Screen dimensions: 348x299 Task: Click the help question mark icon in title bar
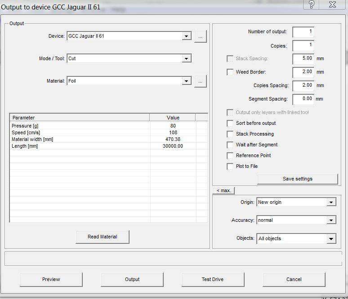coord(311,4)
